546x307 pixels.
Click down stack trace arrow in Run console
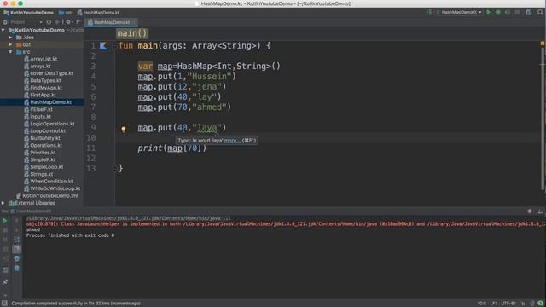[16, 230]
